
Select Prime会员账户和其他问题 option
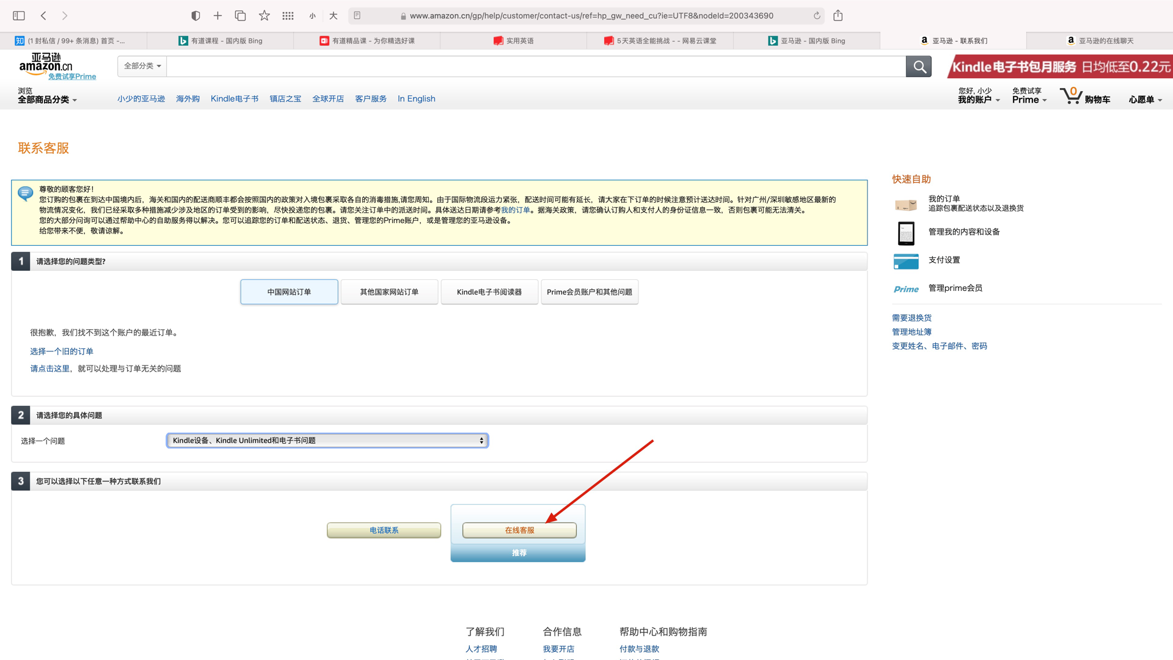click(589, 292)
